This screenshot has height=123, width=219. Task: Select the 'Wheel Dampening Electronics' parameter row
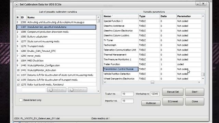[152, 79]
